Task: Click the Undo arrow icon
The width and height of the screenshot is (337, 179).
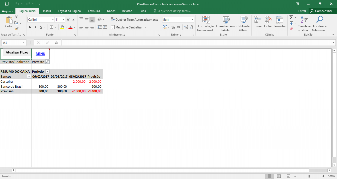Action: point(17,4)
